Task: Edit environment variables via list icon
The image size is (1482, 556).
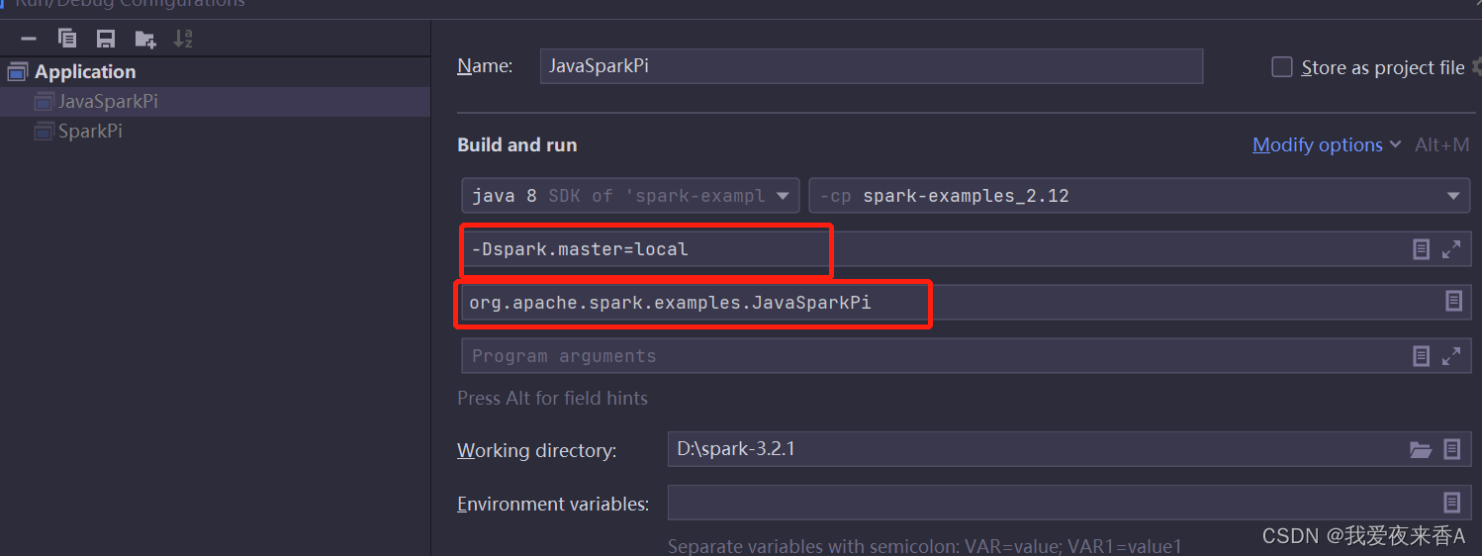Action: pyautogui.click(x=1451, y=503)
